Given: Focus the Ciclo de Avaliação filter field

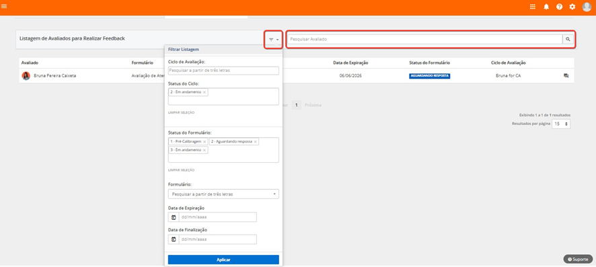Looking at the screenshot, I should (x=223, y=71).
